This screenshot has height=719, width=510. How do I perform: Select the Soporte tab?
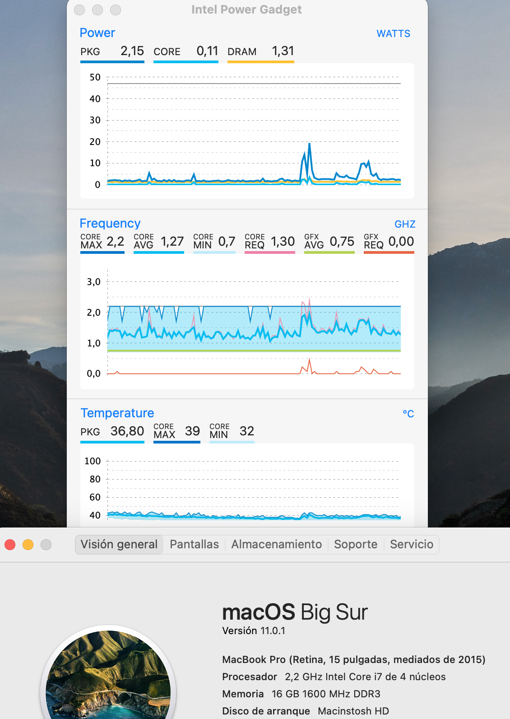point(356,544)
